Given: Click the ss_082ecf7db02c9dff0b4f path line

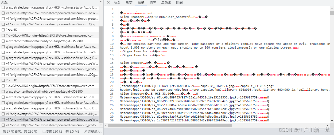Looking at the screenshot, I should pyautogui.click(x=195, y=109).
